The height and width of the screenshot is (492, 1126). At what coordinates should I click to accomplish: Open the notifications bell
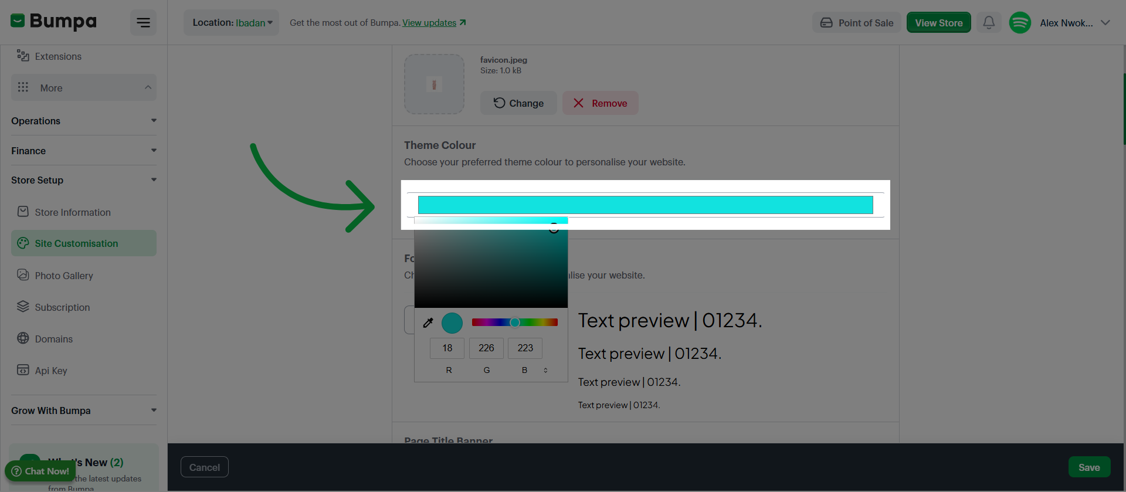989,22
